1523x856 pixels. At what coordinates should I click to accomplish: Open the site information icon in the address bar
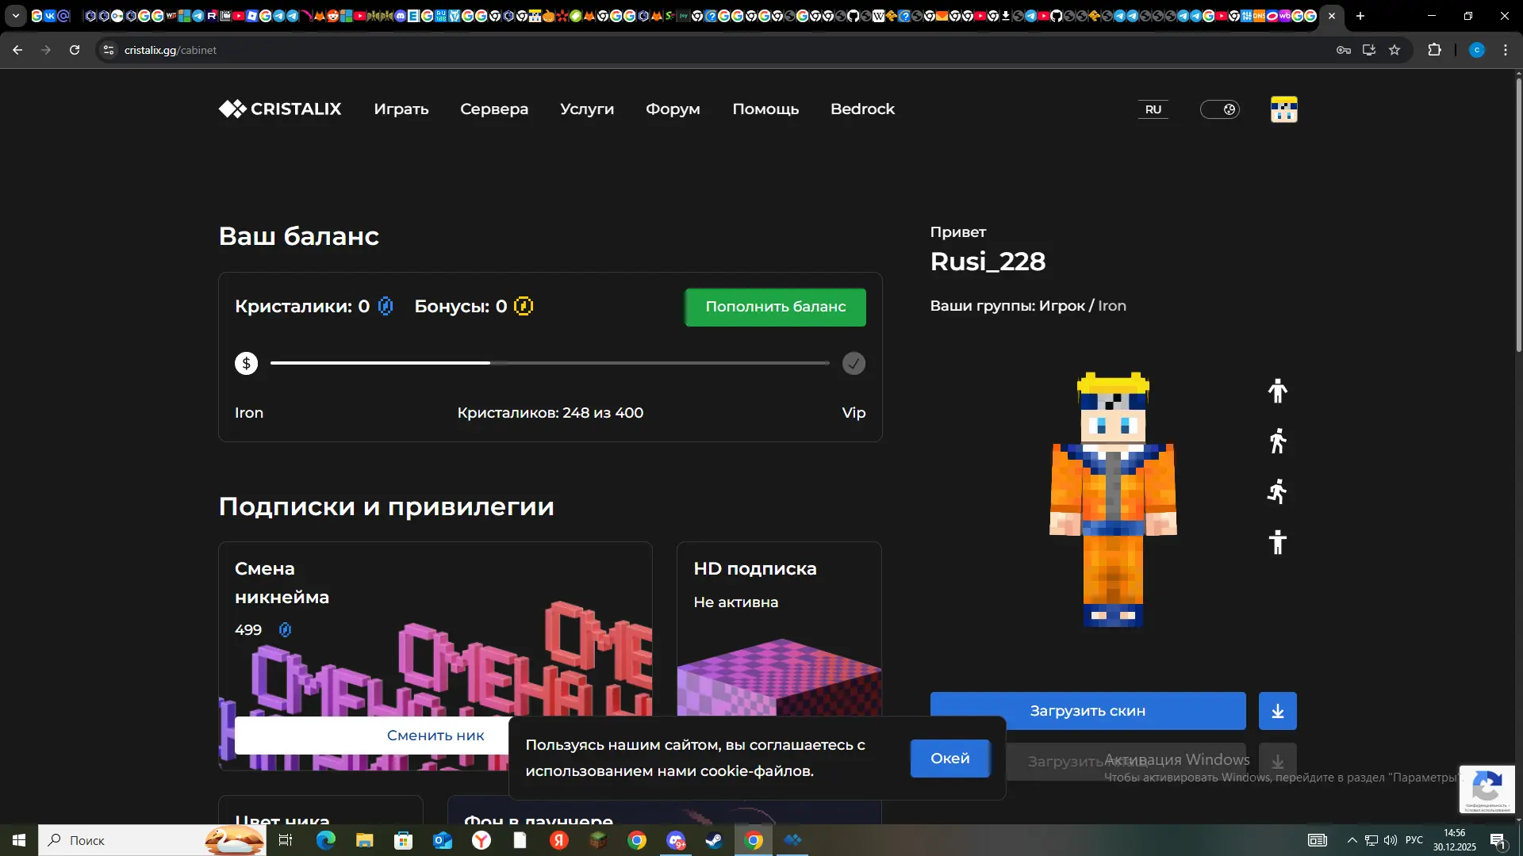pyautogui.click(x=109, y=50)
